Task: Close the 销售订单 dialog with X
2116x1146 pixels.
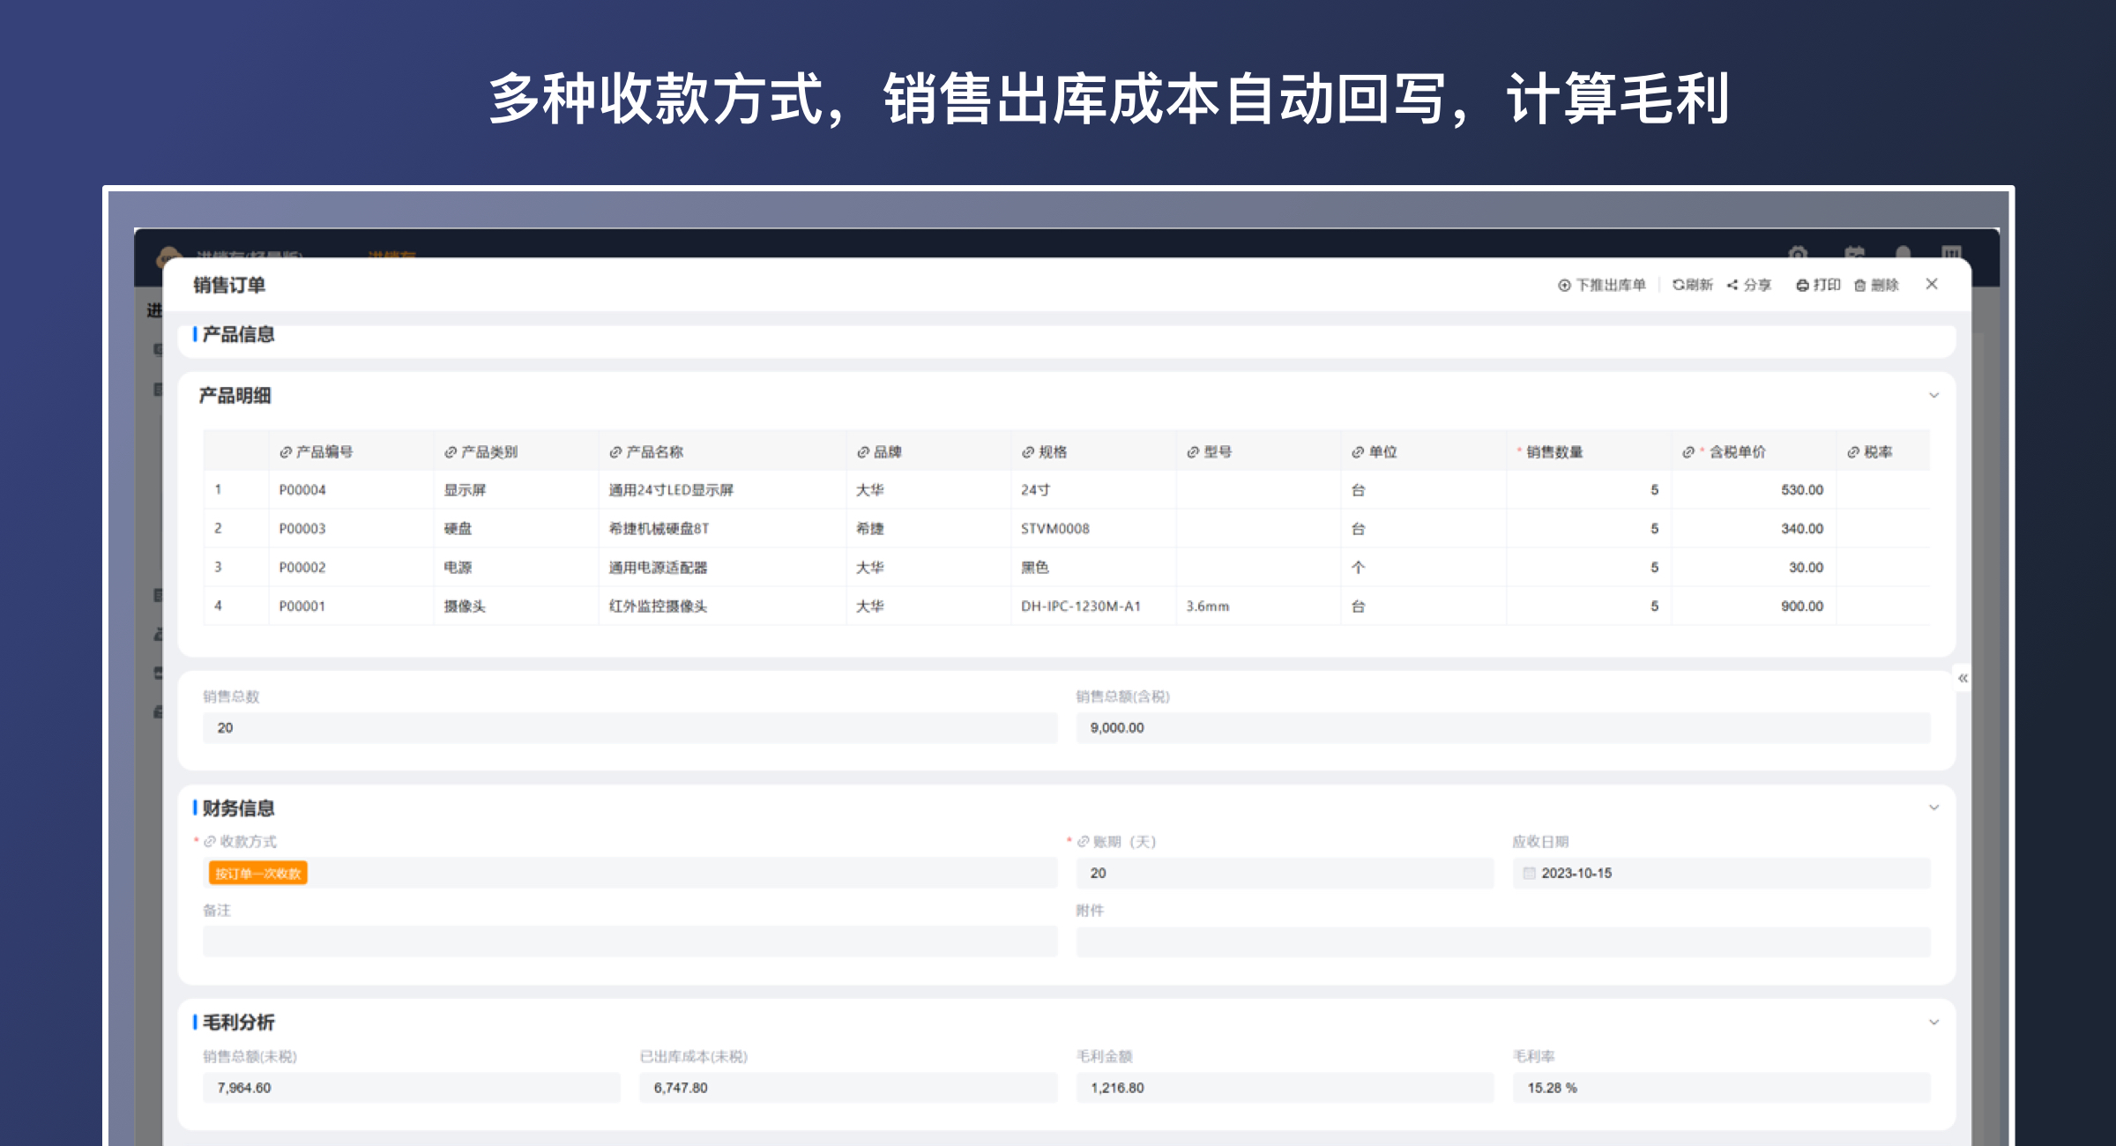Action: (1932, 284)
